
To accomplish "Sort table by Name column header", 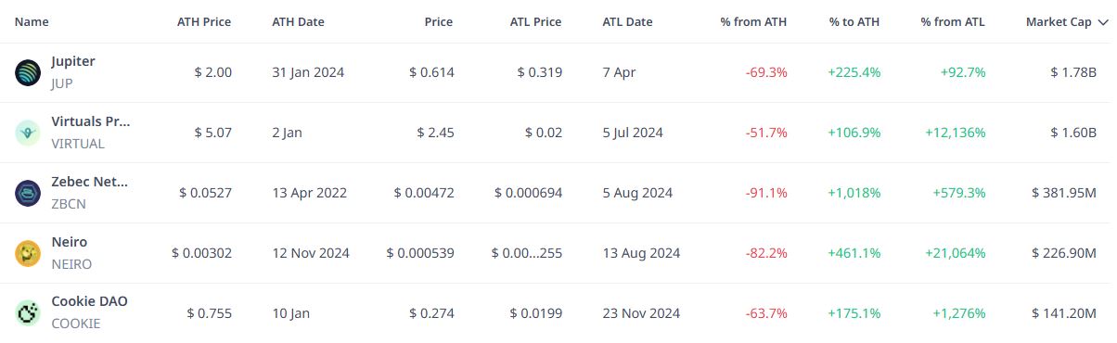I will (32, 21).
